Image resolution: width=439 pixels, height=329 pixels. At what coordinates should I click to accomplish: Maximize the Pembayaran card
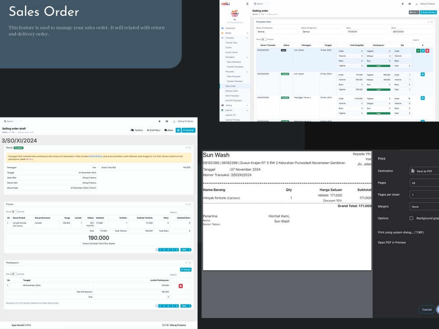(190, 263)
